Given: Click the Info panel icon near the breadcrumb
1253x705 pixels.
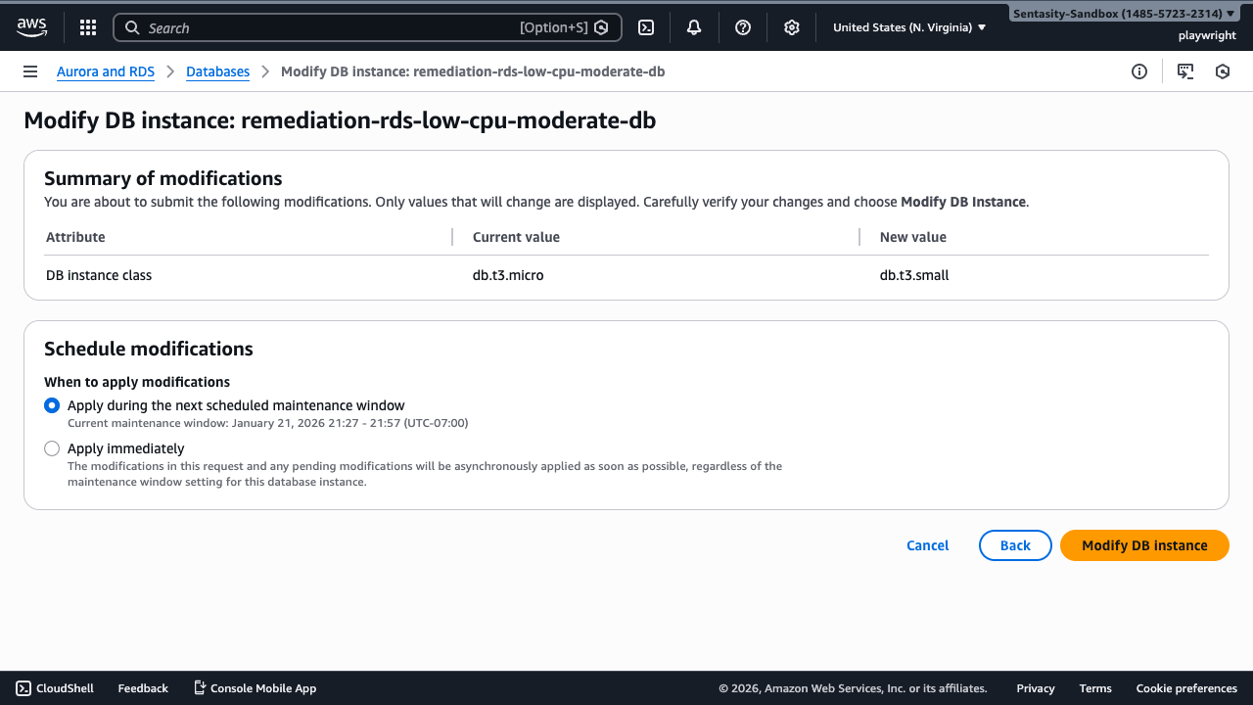Looking at the screenshot, I should coord(1138,71).
